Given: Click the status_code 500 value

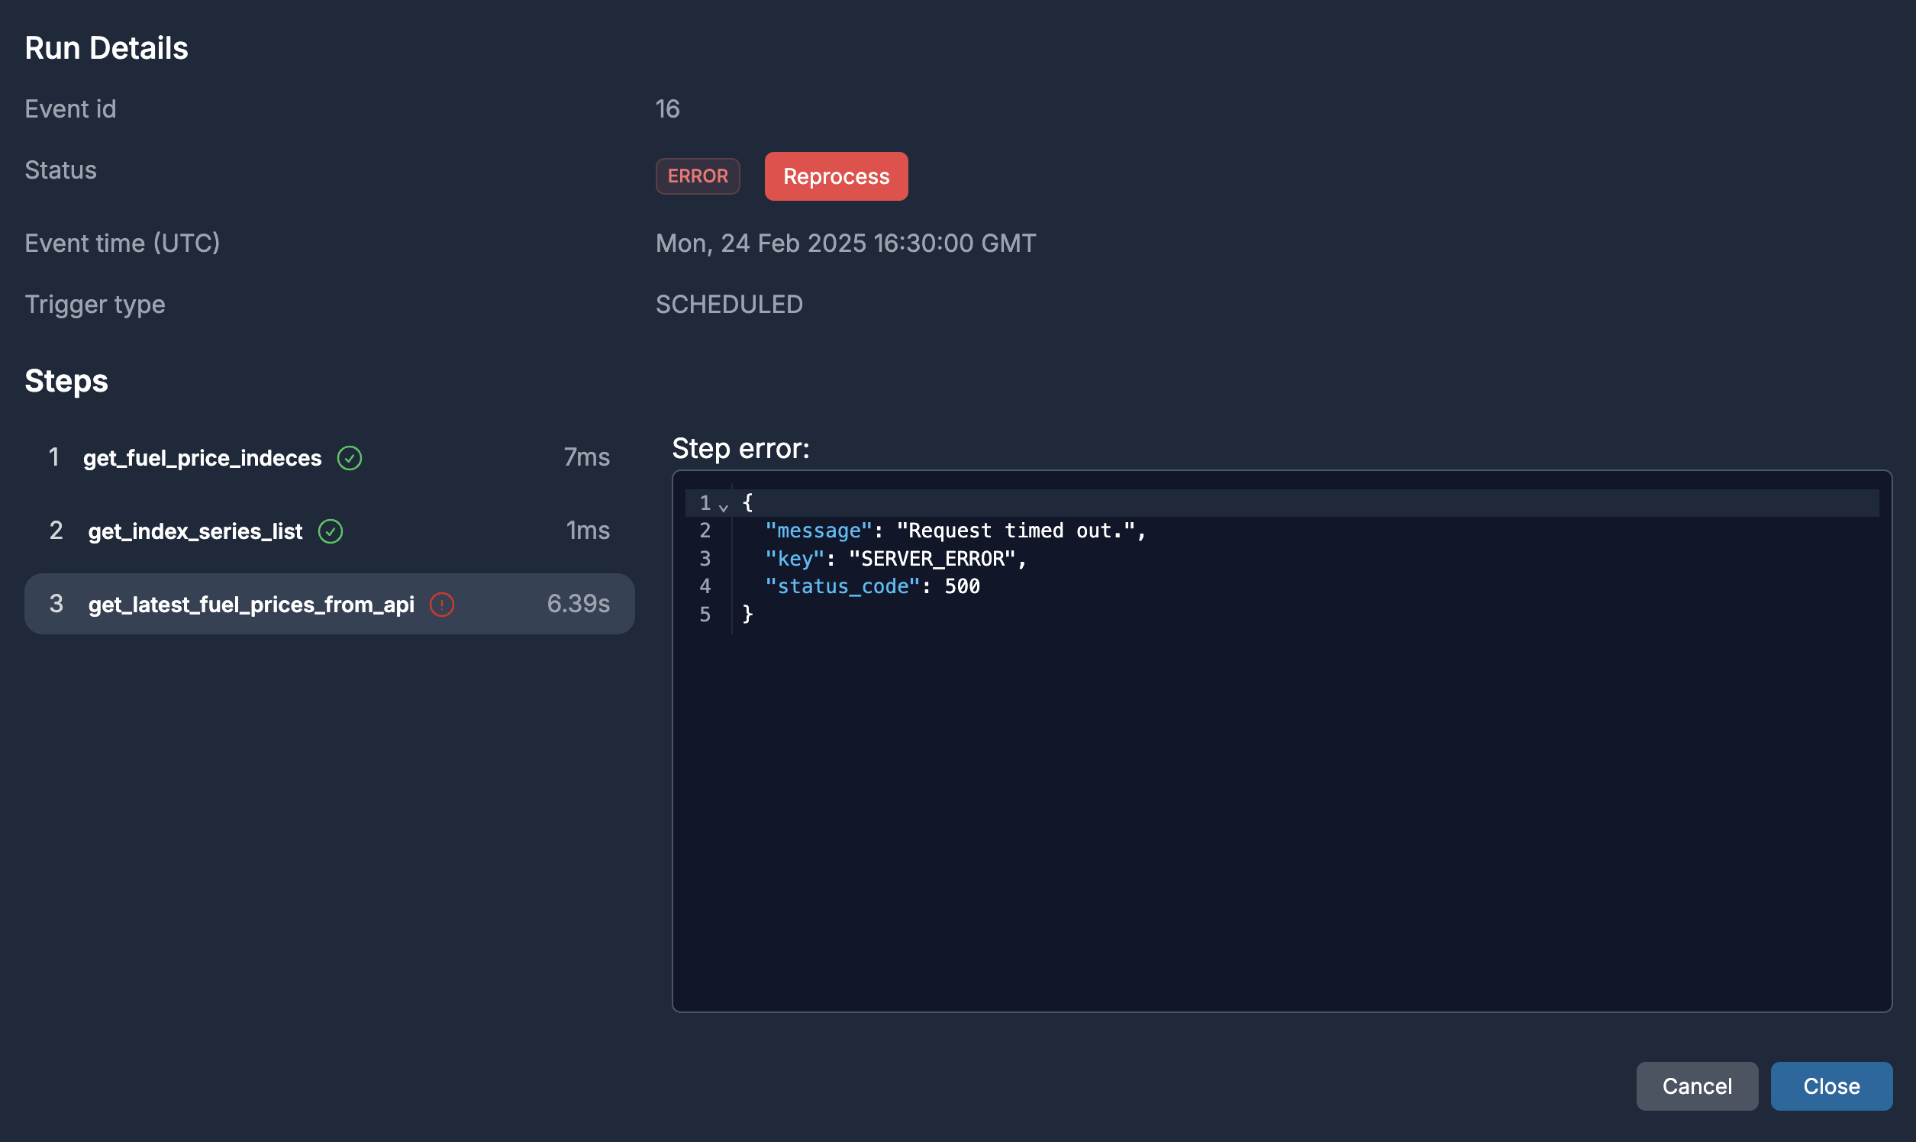Looking at the screenshot, I should point(963,586).
